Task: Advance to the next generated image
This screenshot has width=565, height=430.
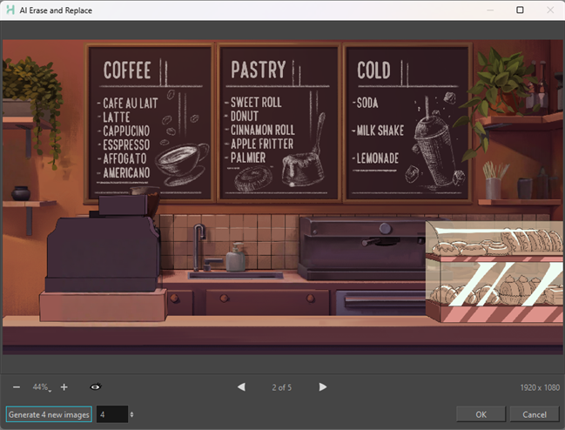Action: click(323, 386)
